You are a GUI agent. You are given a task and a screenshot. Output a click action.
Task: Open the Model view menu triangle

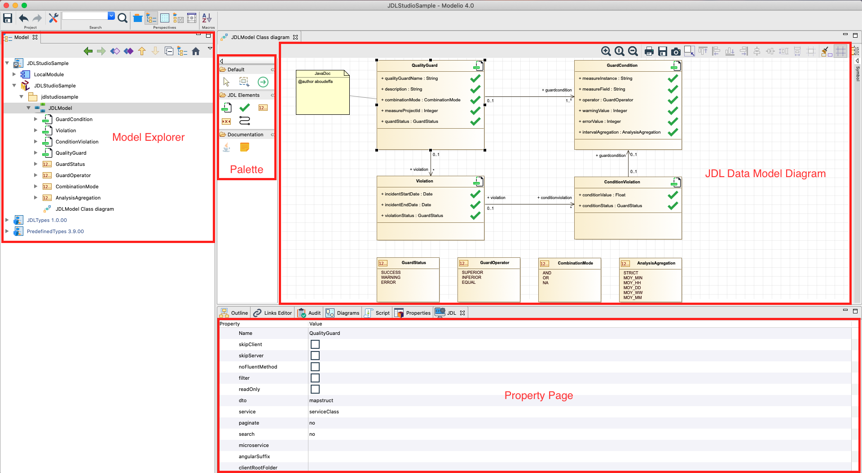pos(210,48)
